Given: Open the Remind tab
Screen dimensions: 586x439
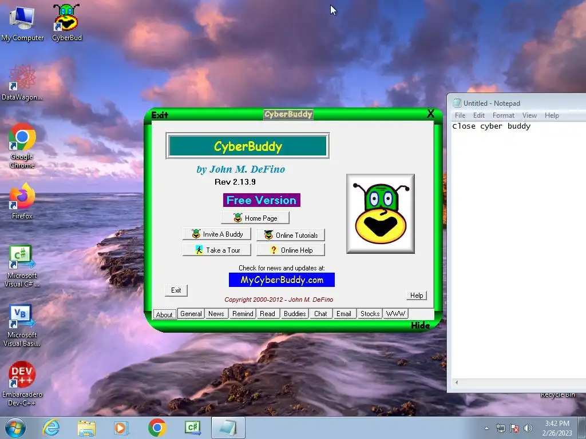Looking at the screenshot, I should (x=243, y=314).
